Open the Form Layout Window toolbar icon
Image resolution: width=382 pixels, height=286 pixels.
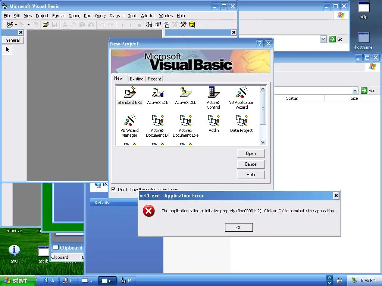coord(166,25)
